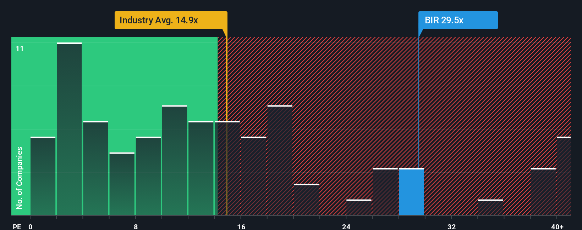
Task: Click the tall hatched bar right of PE 16
Action: pos(280,160)
